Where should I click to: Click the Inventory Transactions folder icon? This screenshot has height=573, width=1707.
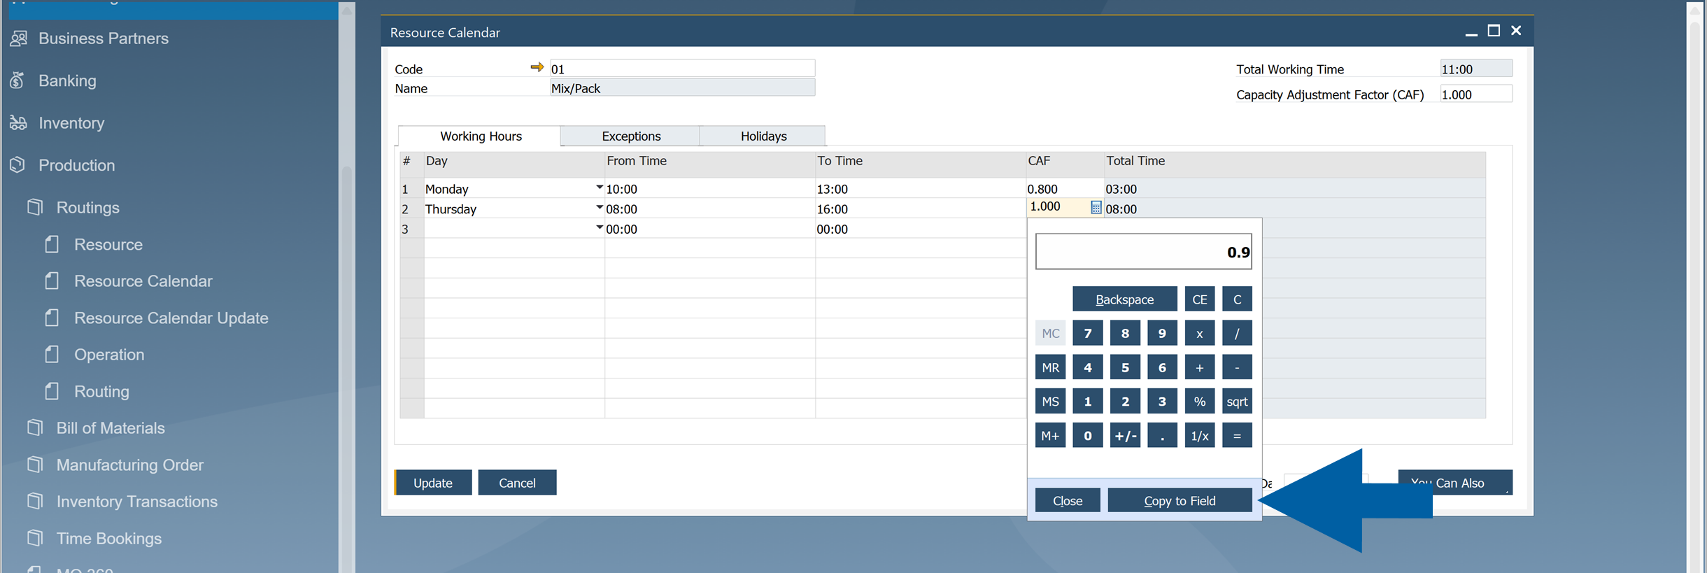[x=35, y=501]
